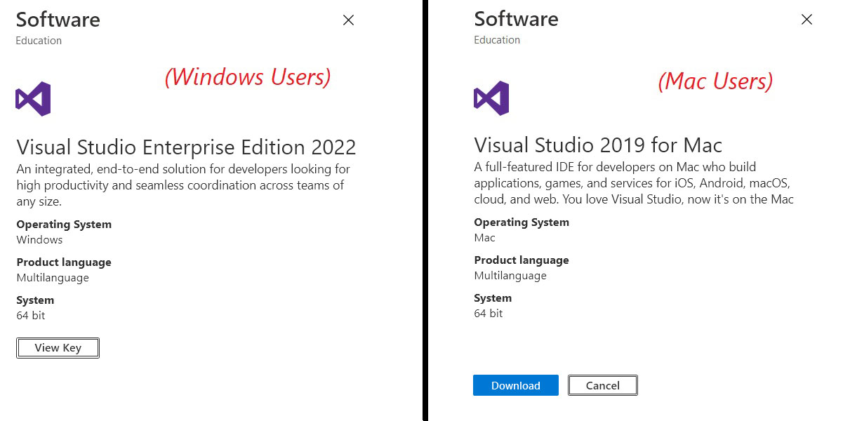The width and height of the screenshot is (850, 421).
Task: Click the close X on Mac Software panel
Action: tap(806, 20)
